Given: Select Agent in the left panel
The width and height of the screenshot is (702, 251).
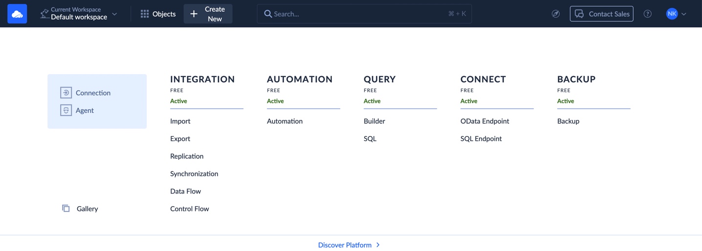Looking at the screenshot, I should click(85, 110).
